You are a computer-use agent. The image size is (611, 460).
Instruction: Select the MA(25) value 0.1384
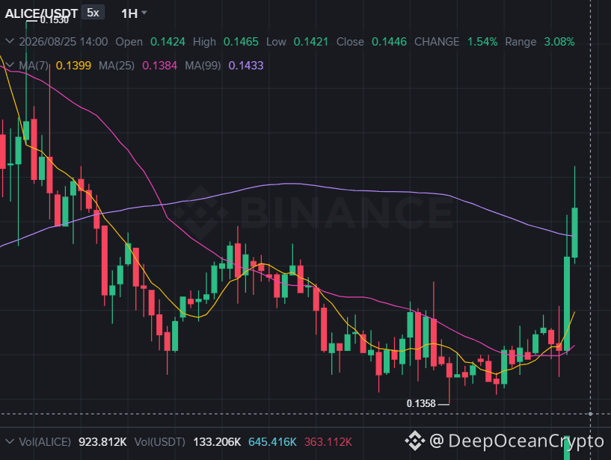coord(159,66)
